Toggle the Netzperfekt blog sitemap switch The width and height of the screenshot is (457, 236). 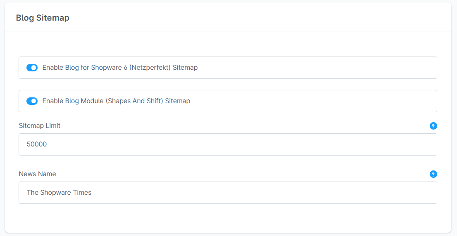click(x=32, y=68)
